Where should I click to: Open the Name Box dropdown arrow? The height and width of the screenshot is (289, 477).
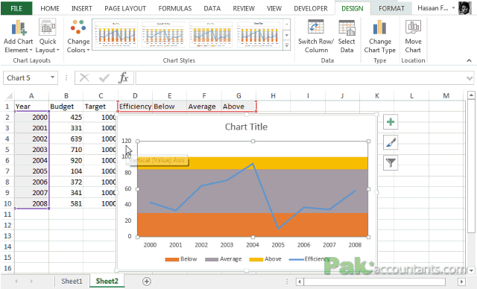[52, 77]
